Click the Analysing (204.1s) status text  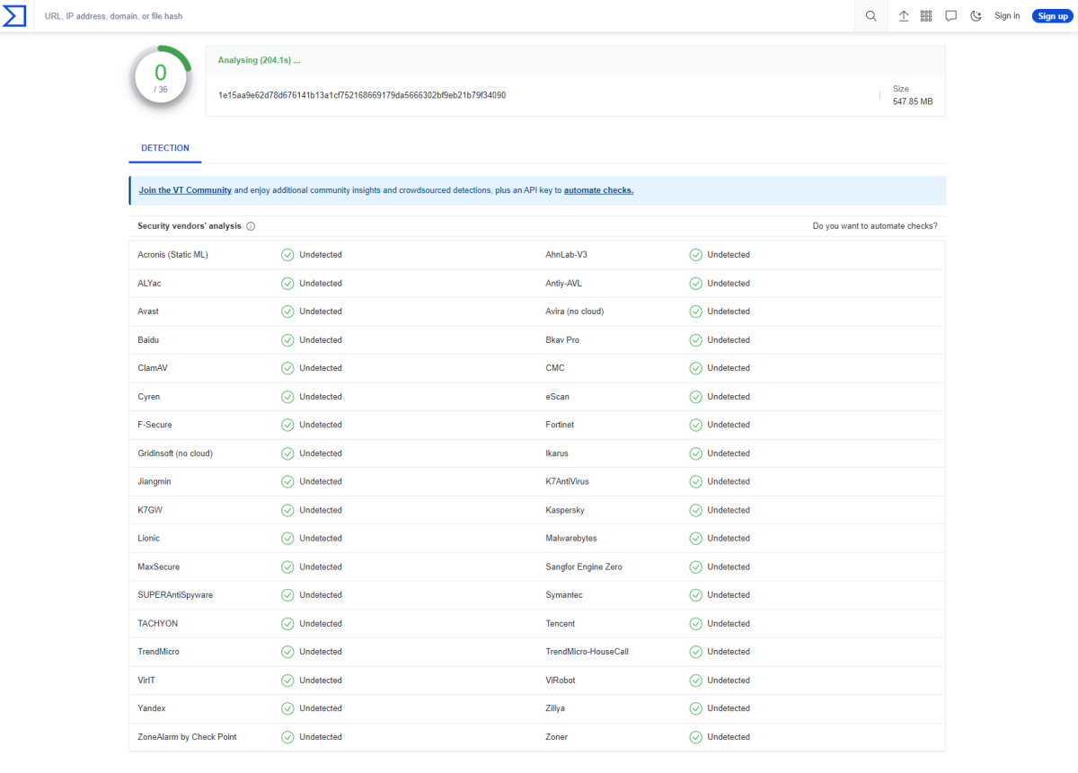click(259, 60)
